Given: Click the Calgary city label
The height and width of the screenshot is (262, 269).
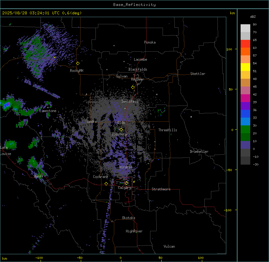Looking at the screenshot, I should (125, 188).
